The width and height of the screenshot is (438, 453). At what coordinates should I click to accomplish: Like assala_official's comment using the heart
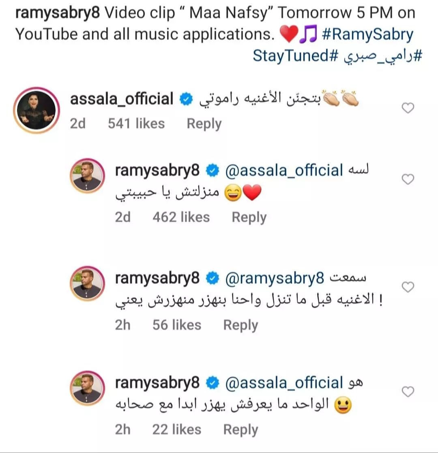coord(408,108)
